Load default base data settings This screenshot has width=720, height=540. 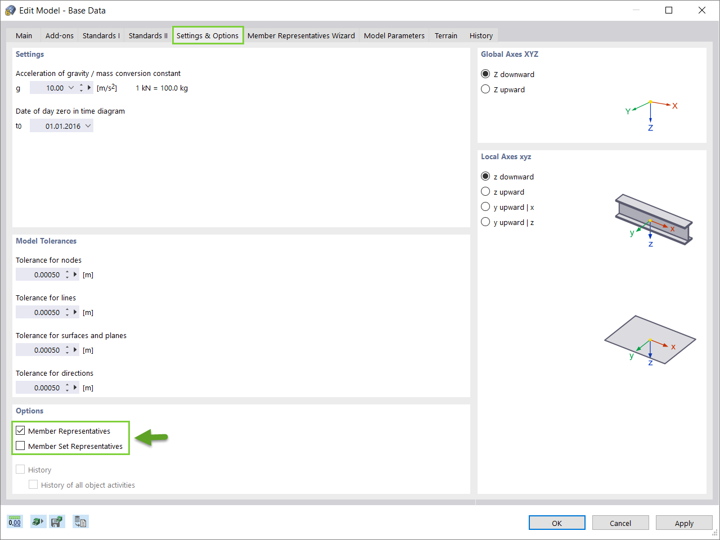click(38, 521)
